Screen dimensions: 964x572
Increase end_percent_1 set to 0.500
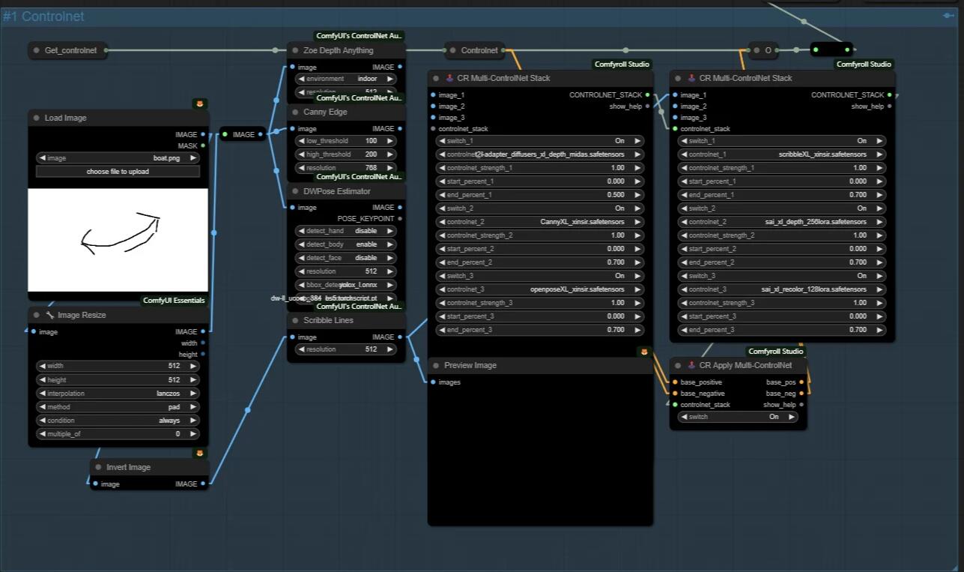pyautogui.click(x=638, y=194)
